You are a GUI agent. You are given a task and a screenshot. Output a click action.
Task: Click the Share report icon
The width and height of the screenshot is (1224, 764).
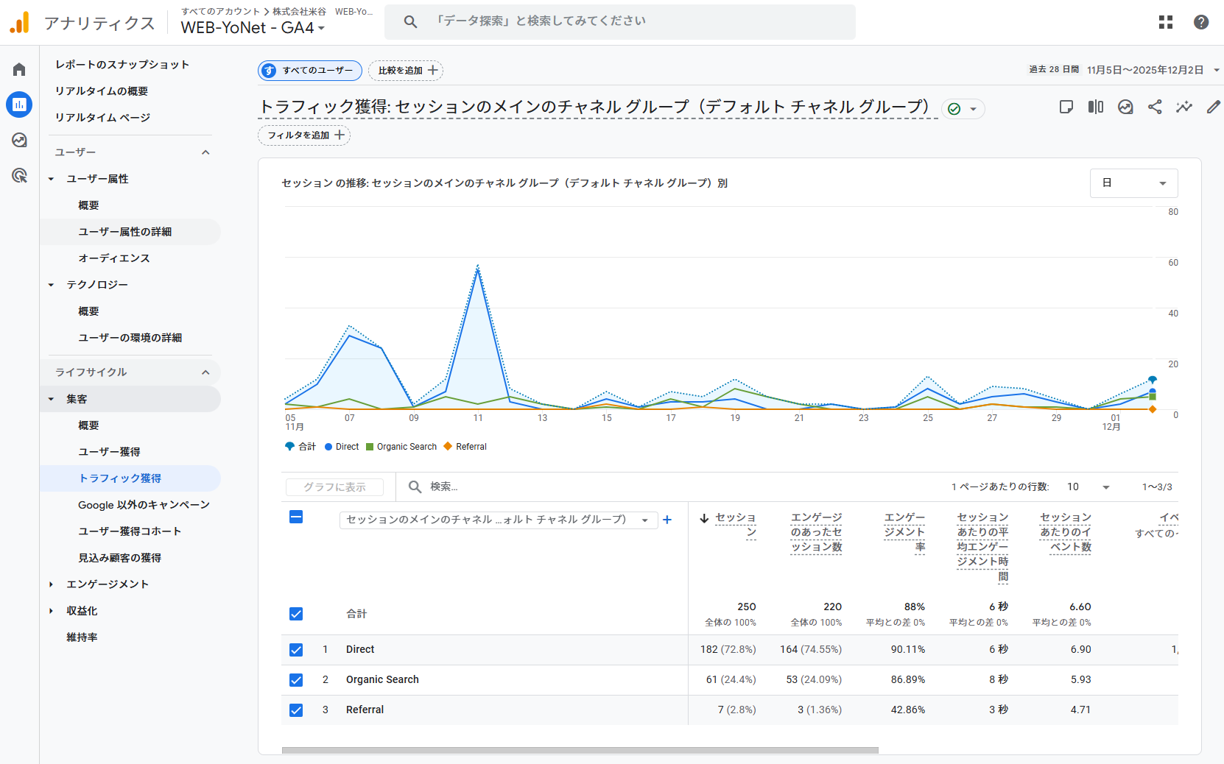pos(1155,107)
